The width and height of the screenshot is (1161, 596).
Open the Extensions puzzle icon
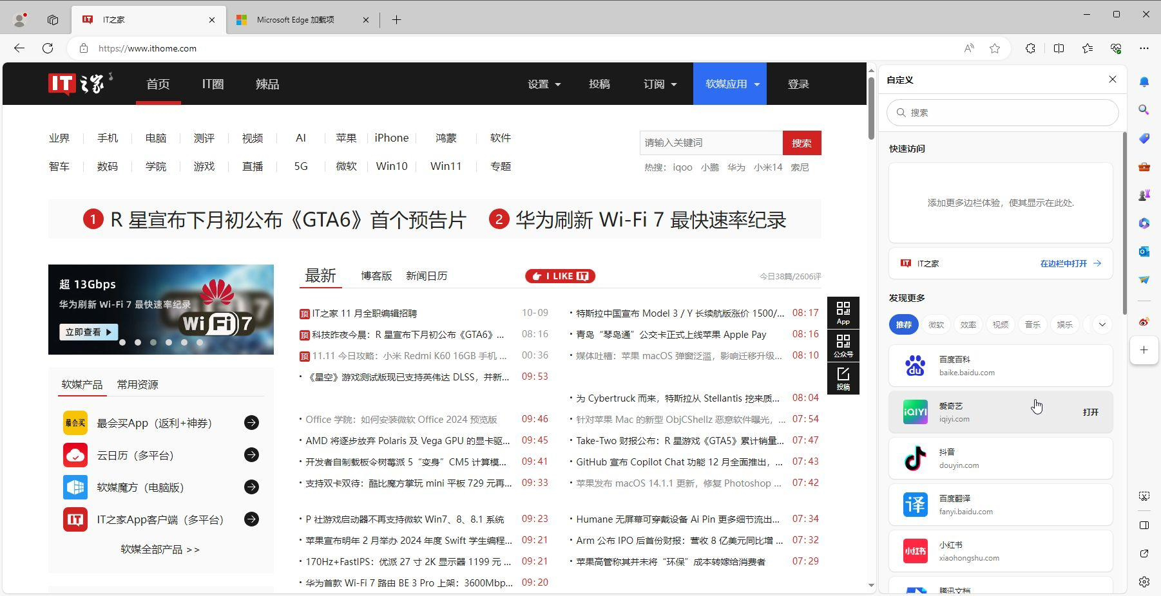point(1030,48)
